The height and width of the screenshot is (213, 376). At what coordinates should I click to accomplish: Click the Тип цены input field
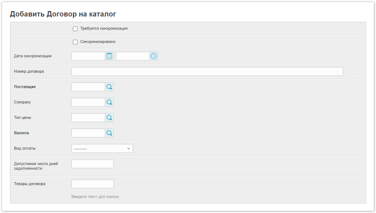tap(88, 118)
